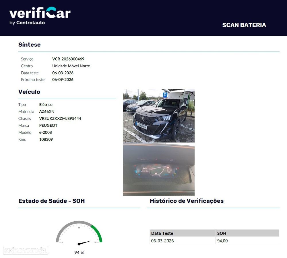Click service number VCR-2026000469
The width and height of the screenshot is (287, 258).
[68, 59]
